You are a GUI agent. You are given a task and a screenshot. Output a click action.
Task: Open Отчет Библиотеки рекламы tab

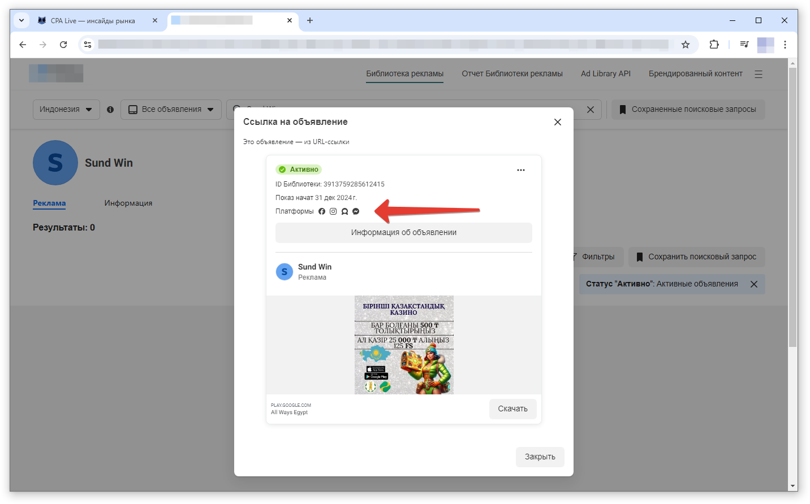click(x=512, y=73)
